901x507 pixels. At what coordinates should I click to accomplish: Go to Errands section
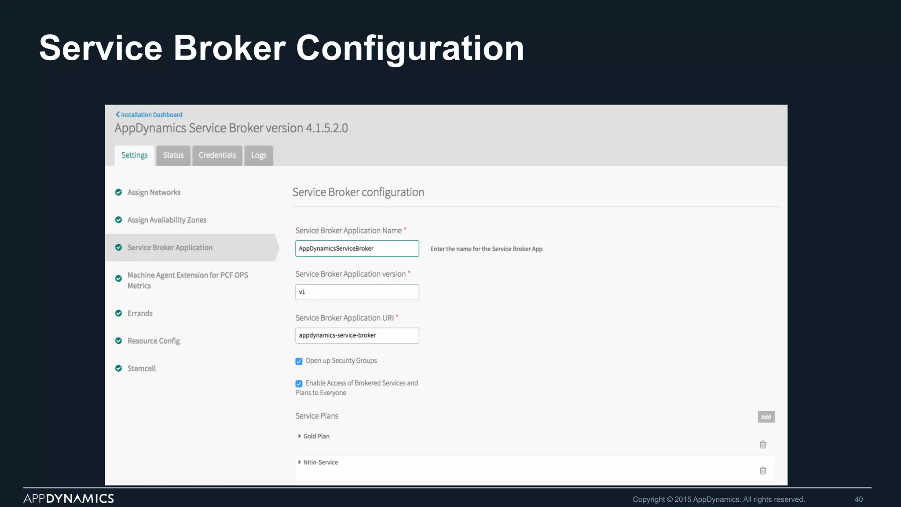[140, 313]
